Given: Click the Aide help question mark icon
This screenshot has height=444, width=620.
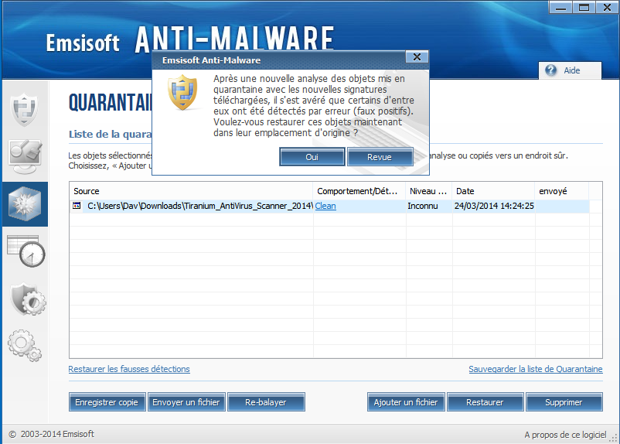Looking at the screenshot, I should pyautogui.click(x=550, y=70).
